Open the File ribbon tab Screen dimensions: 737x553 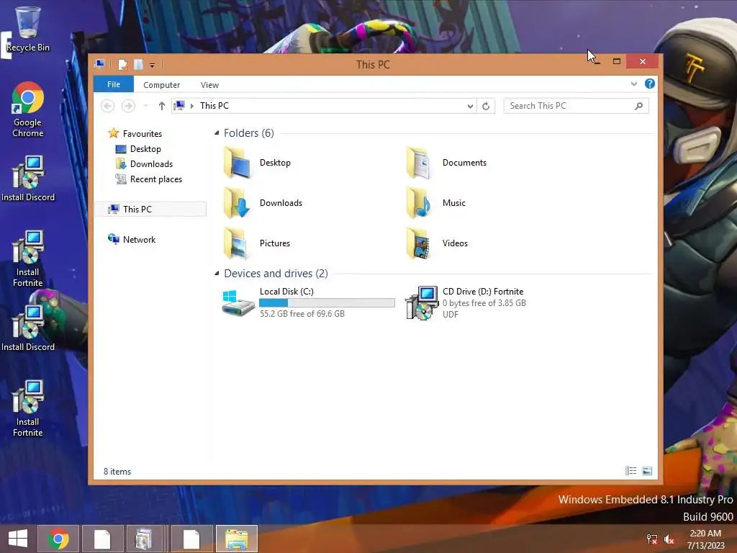[114, 84]
